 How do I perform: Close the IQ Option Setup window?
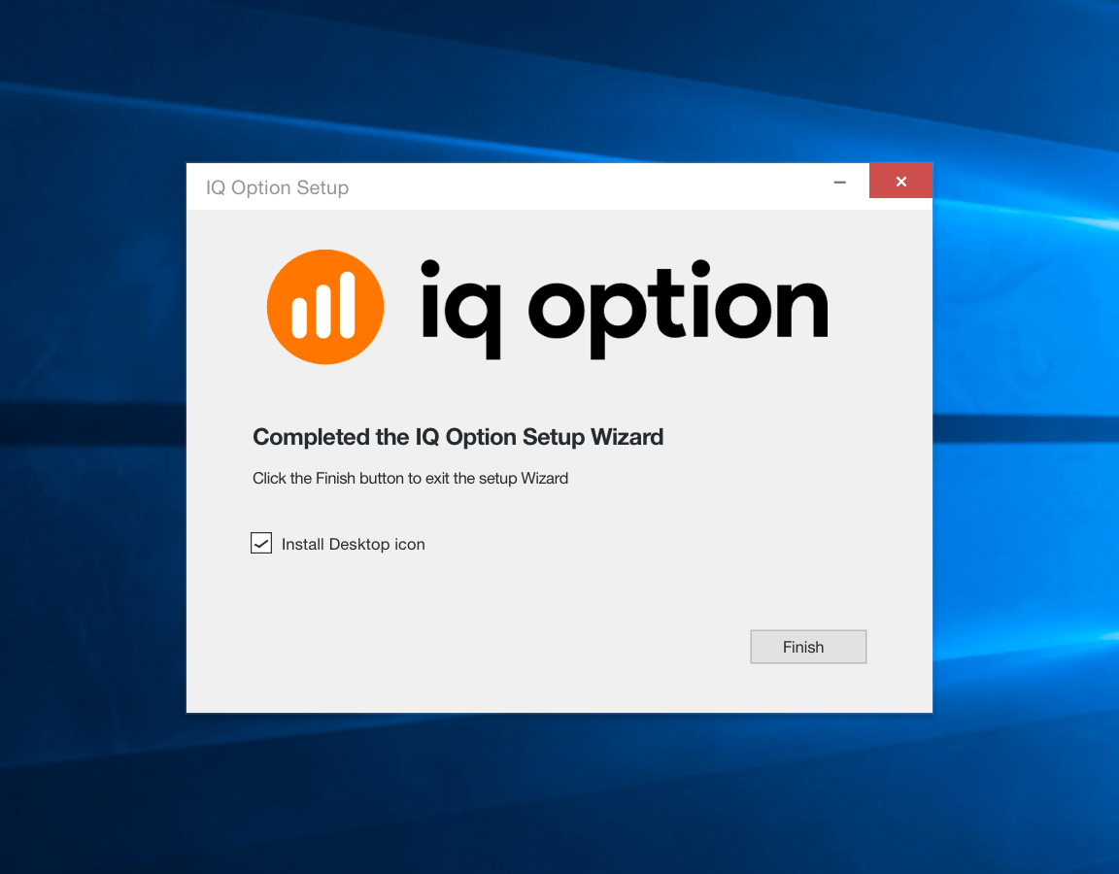point(900,182)
